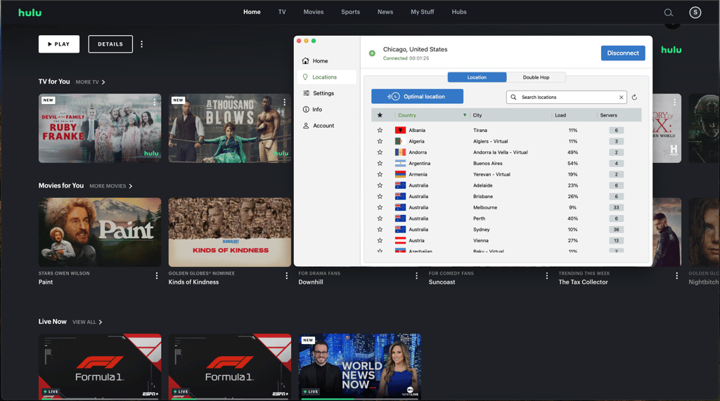Click the favorites star column header
Image resolution: width=720 pixels, height=401 pixels.
pyautogui.click(x=380, y=115)
